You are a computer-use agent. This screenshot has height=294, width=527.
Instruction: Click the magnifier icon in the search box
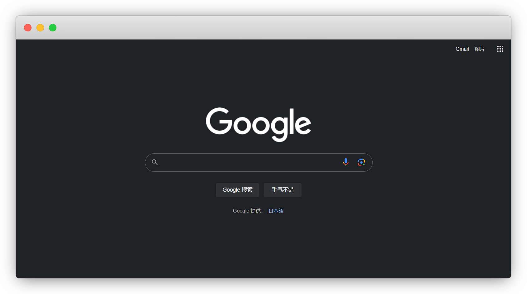click(x=155, y=162)
